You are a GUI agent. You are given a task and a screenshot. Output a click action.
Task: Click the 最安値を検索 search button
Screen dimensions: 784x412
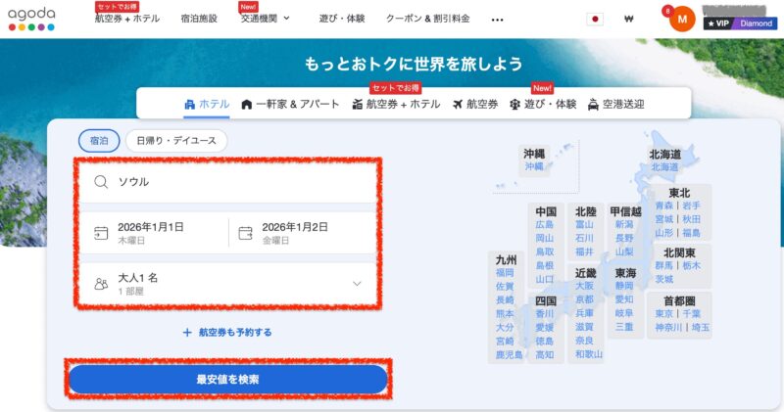click(x=227, y=379)
